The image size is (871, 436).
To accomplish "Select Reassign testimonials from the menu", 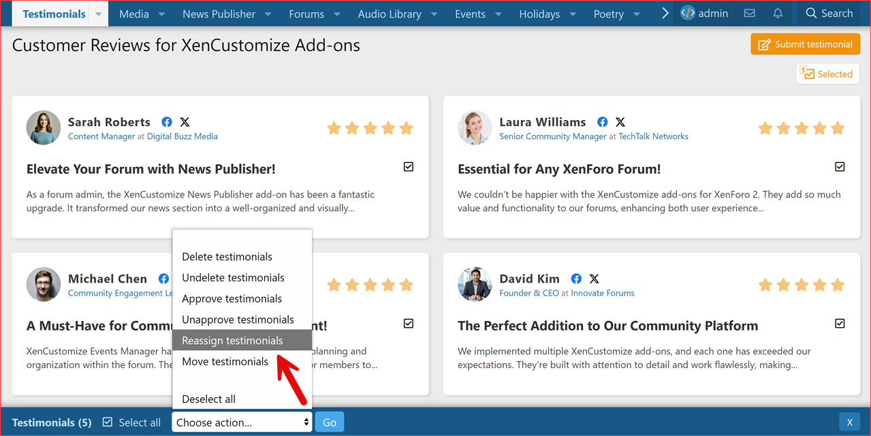I will point(232,340).
